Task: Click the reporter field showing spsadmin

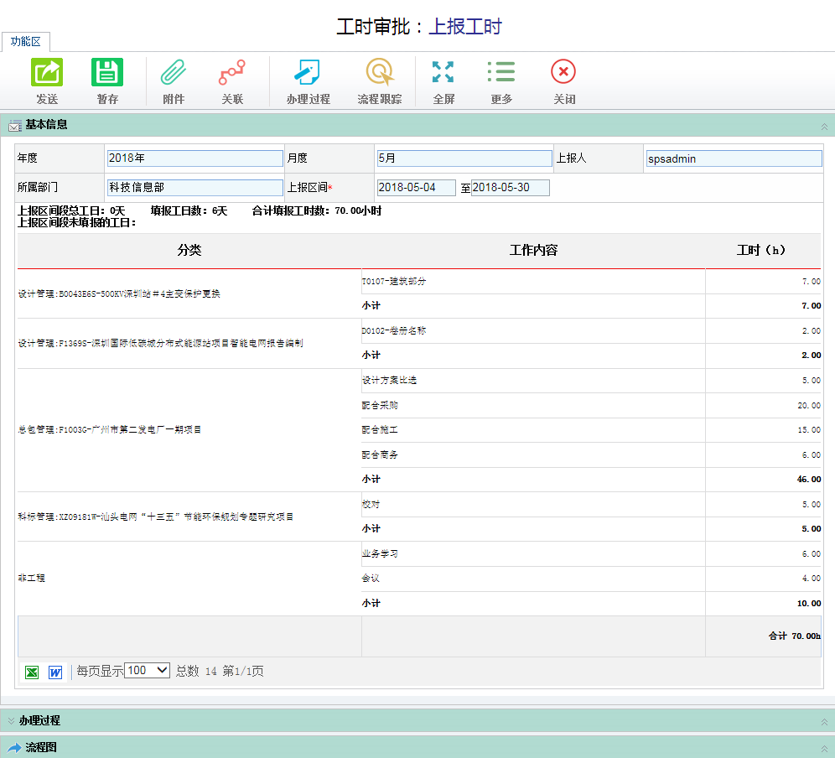Action: [x=734, y=158]
